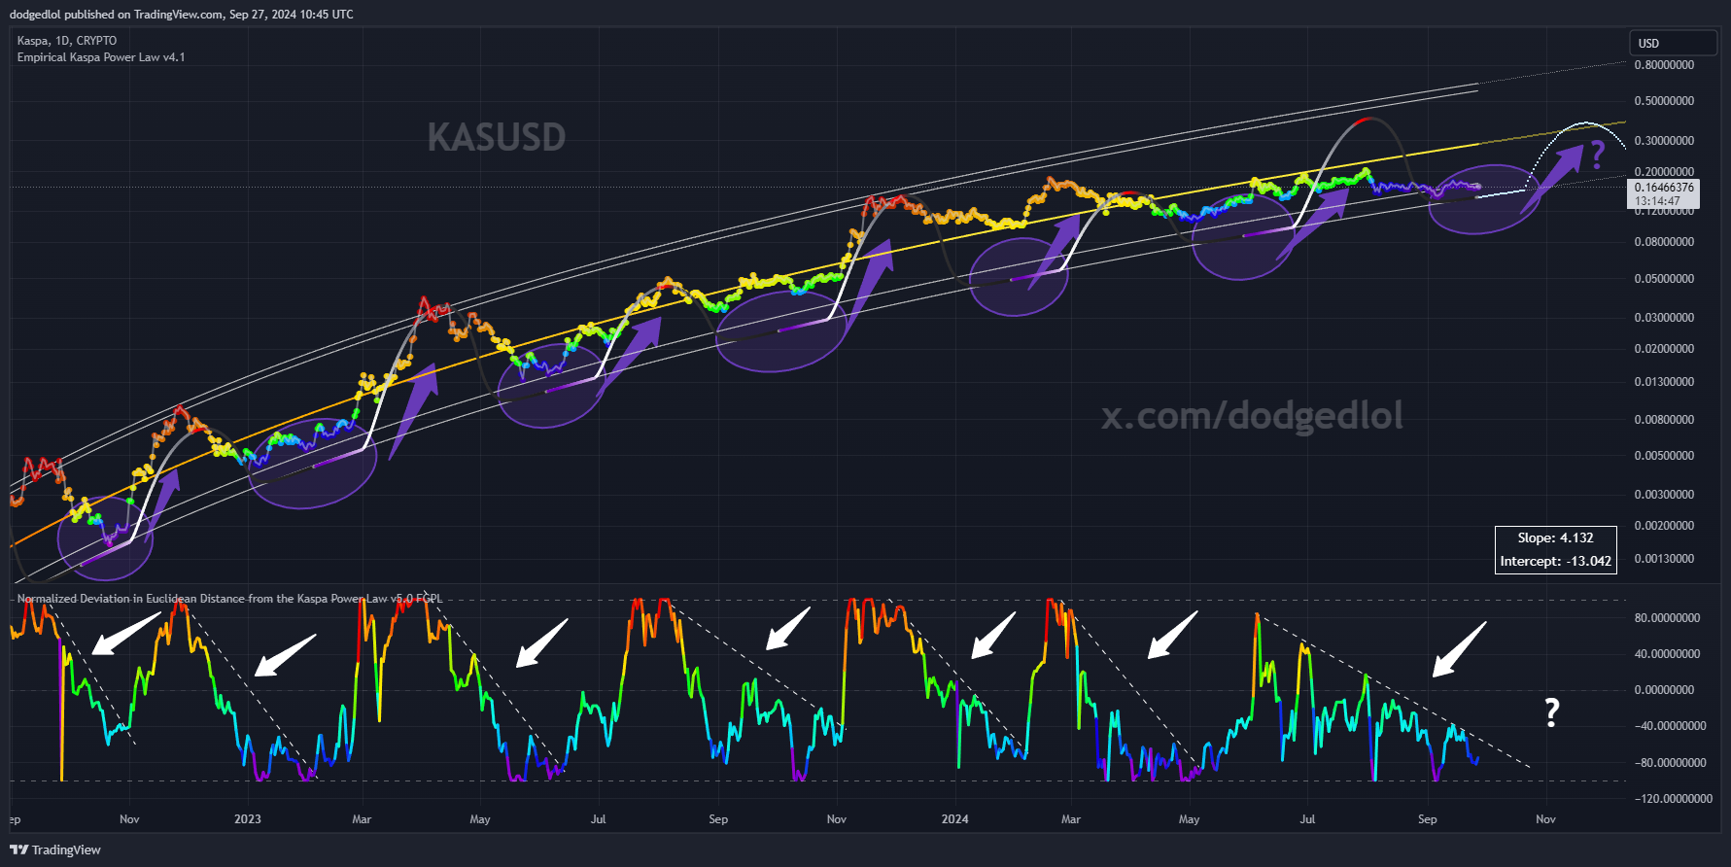1731x867 pixels.
Task: Click the 0.05000000 price axis label
Action: 1664,279
